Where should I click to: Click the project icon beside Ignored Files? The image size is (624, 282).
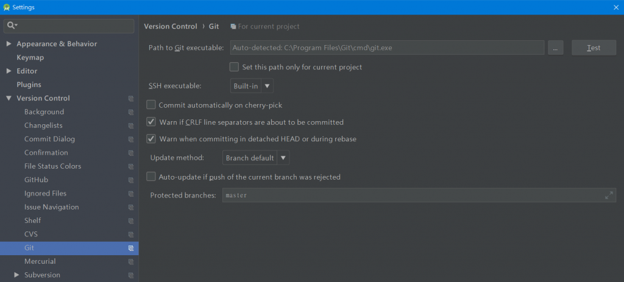[x=131, y=194]
